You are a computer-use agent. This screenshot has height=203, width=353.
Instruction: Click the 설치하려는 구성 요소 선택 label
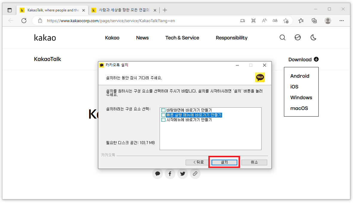(x=128, y=109)
